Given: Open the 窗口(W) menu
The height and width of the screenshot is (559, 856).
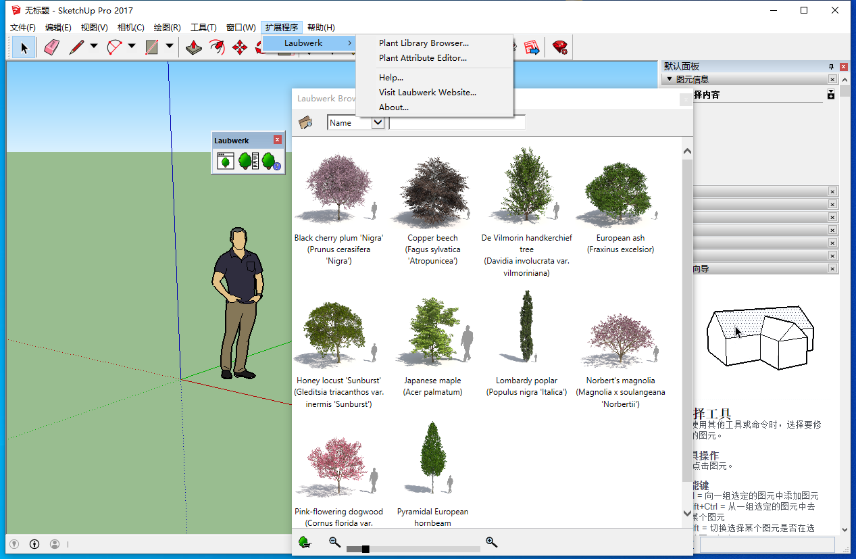Looking at the screenshot, I should pos(241,28).
